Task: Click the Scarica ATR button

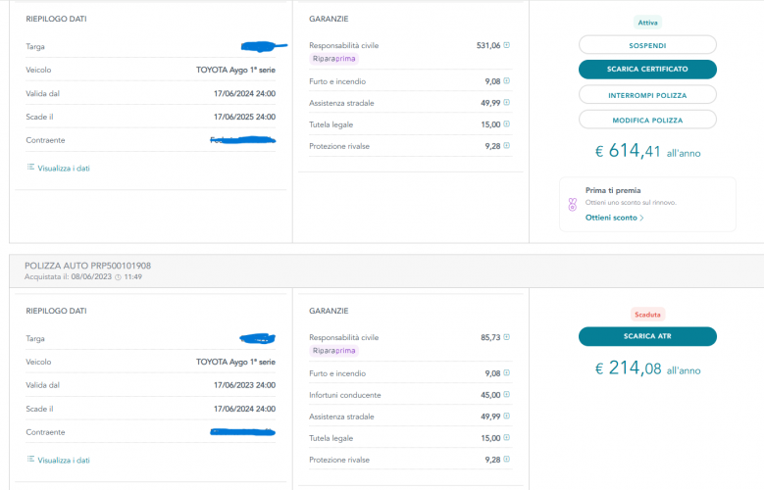Action: point(647,336)
